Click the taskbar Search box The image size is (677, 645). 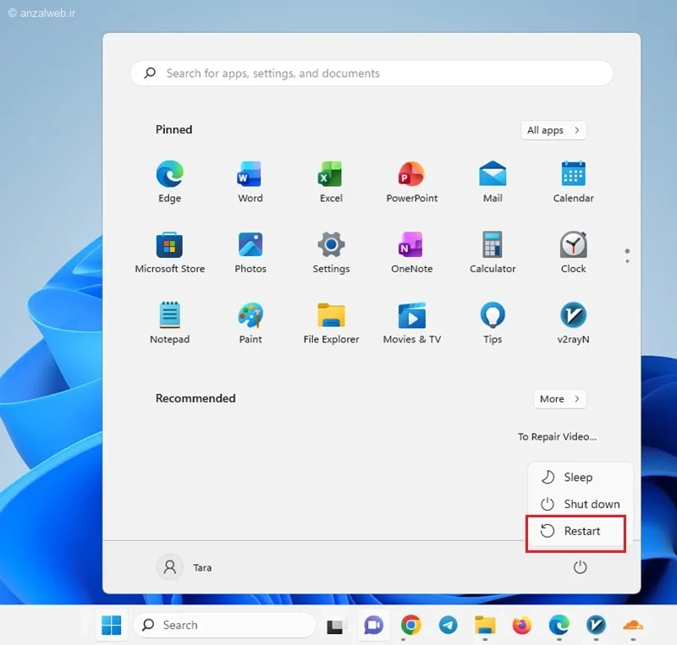[x=224, y=626]
